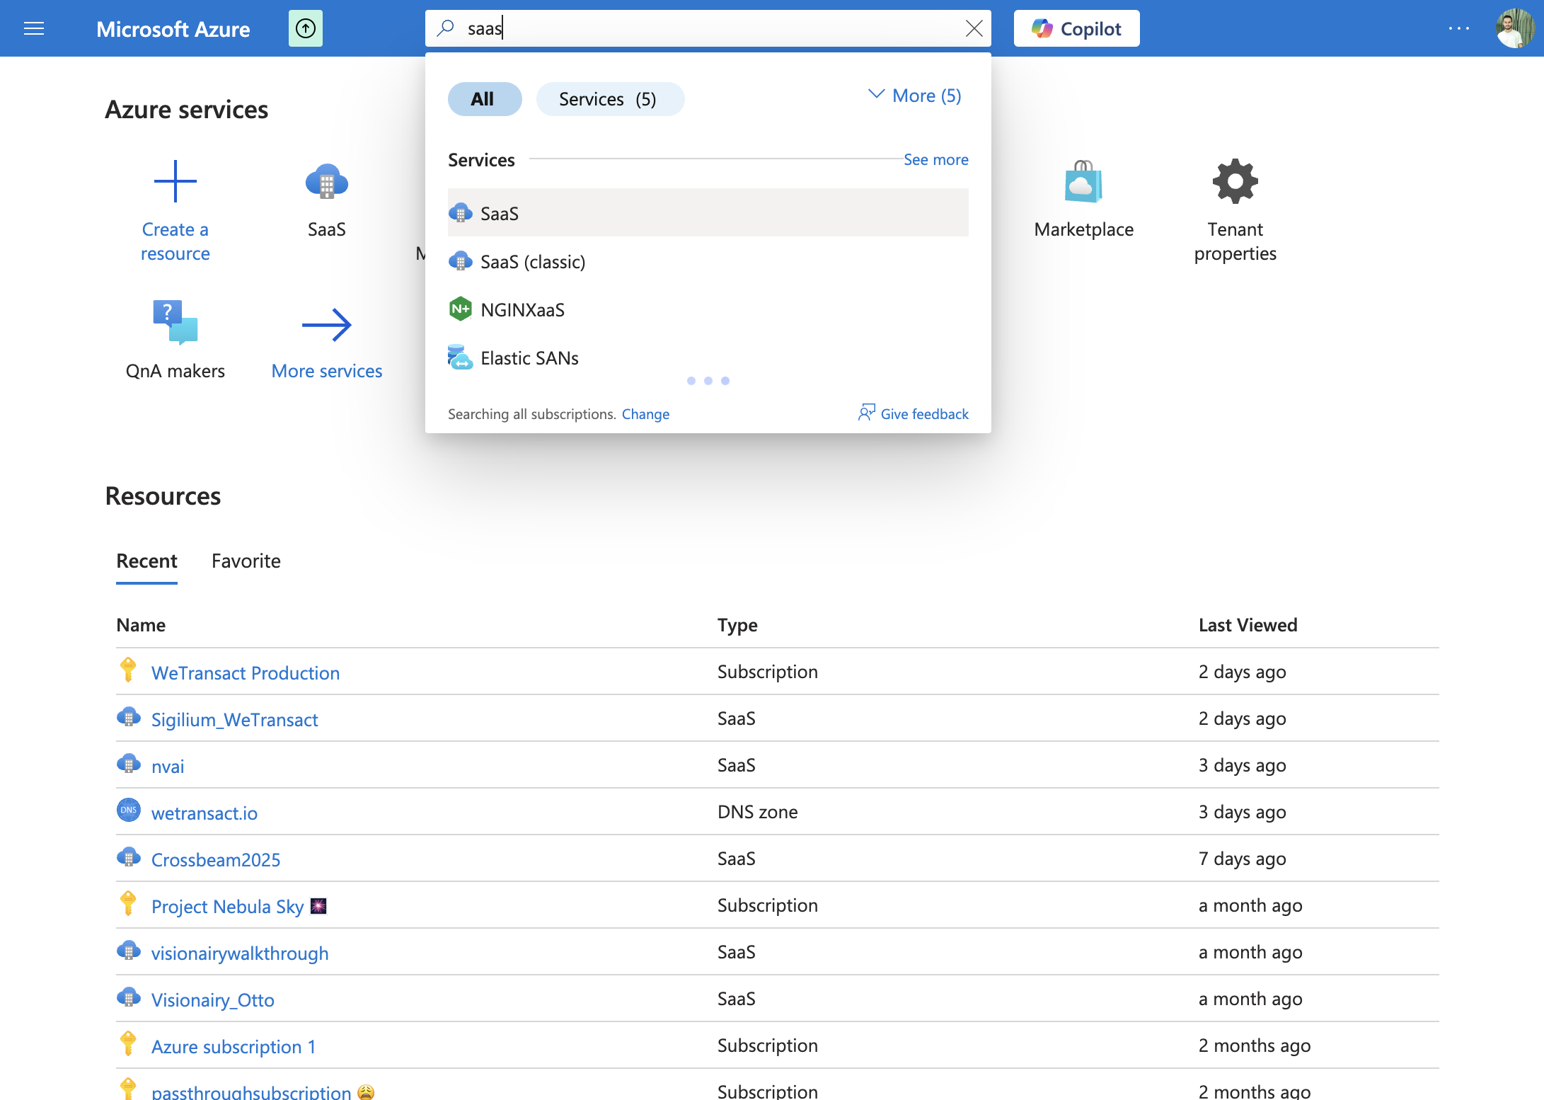Screen dimensions: 1544x1100
Task: Click the SaaS (classic) cloud icon in results
Action: 461,260
